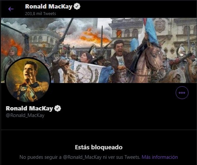Click the verified badge beside the top header name
This screenshot has width=197, height=165.
(77, 7)
